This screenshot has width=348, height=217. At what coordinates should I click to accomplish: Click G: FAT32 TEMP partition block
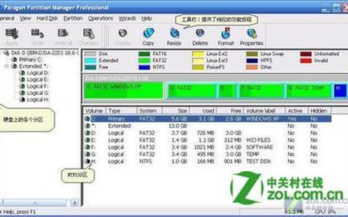(309, 91)
